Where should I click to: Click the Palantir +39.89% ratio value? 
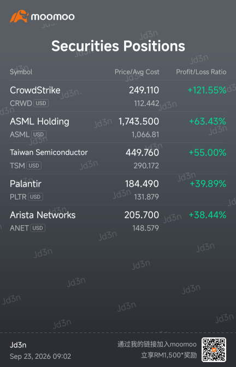[x=208, y=184]
